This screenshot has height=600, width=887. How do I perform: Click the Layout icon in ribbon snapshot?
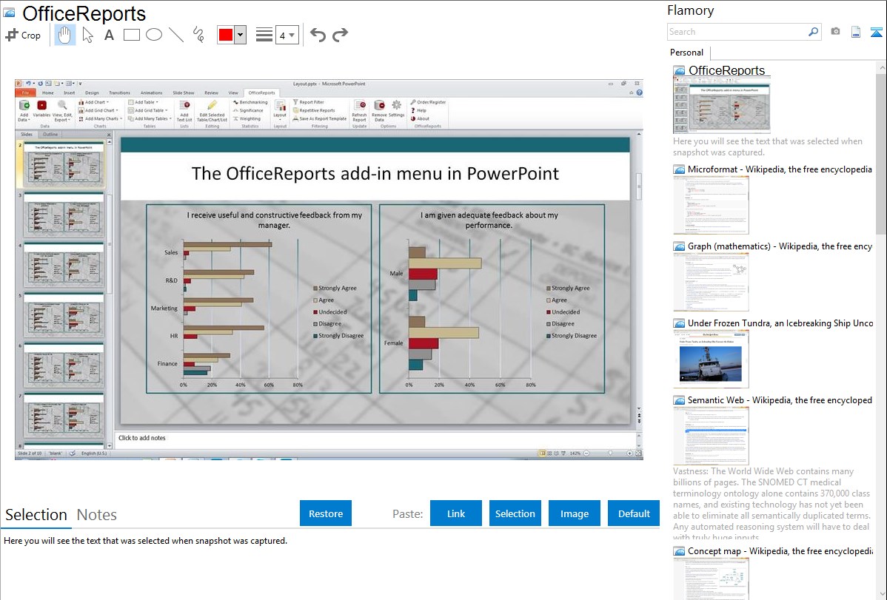(280, 109)
